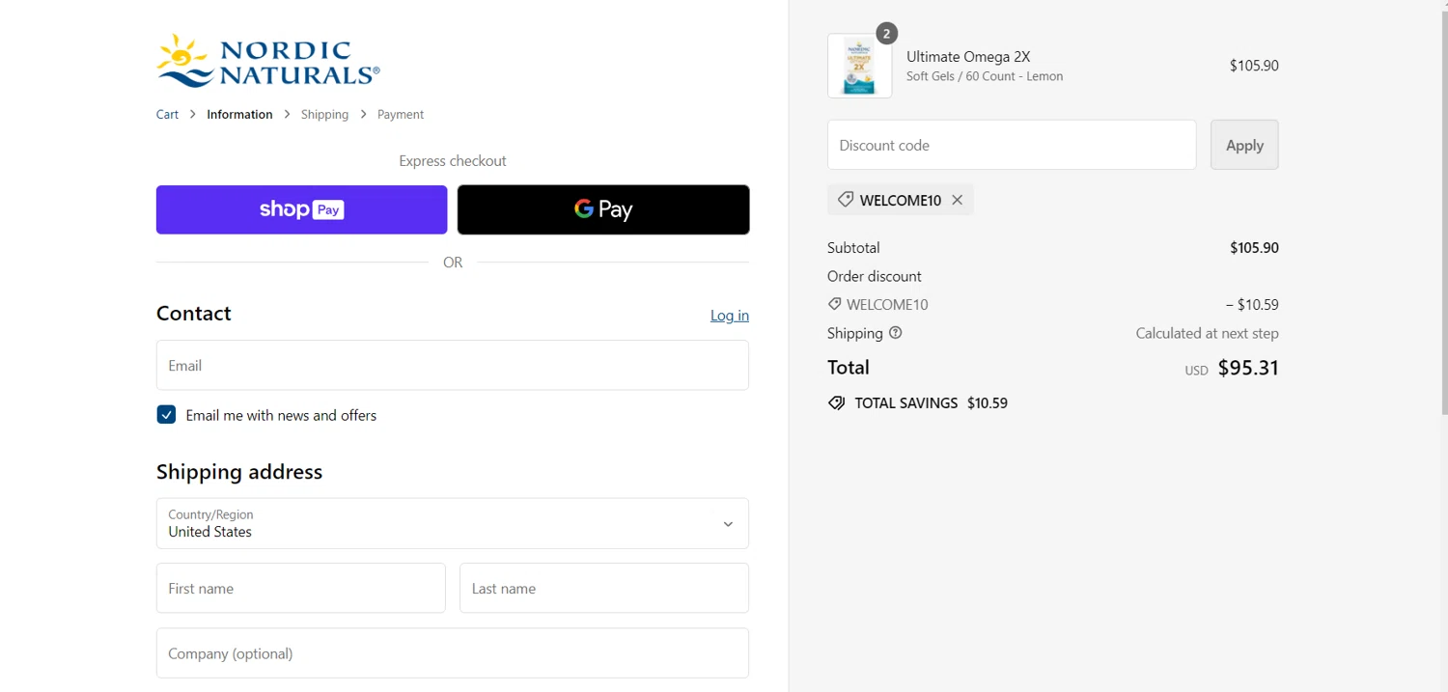Select the Shipping breadcrumb step
1448x692 pixels.
tap(324, 114)
